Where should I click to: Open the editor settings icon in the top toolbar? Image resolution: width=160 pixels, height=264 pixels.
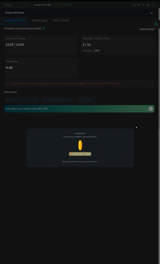point(143,5)
